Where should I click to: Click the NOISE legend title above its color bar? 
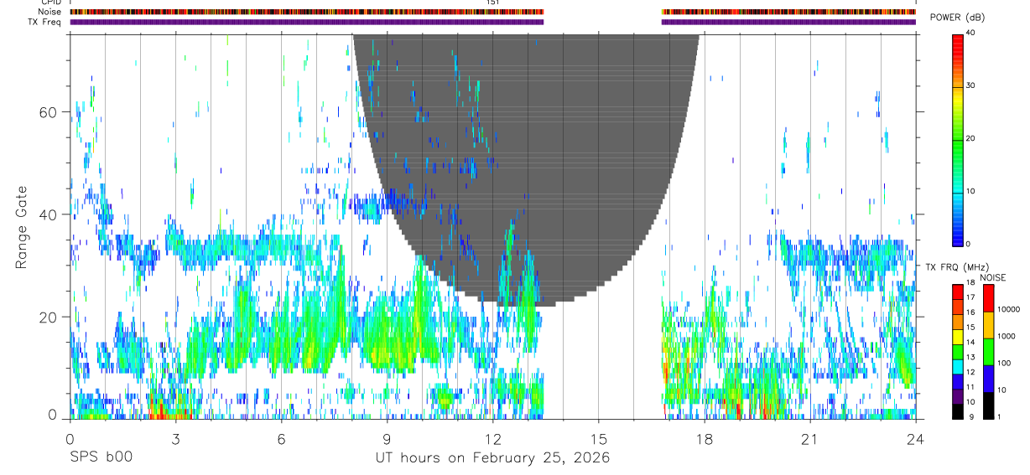[x=995, y=277]
